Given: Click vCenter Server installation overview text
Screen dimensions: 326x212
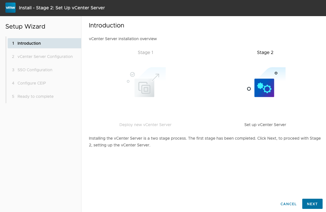Looking at the screenshot, I should [x=123, y=39].
